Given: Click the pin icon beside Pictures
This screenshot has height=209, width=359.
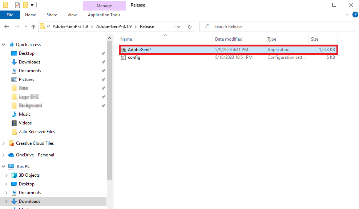Looking at the screenshot, I should click(104, 79).
